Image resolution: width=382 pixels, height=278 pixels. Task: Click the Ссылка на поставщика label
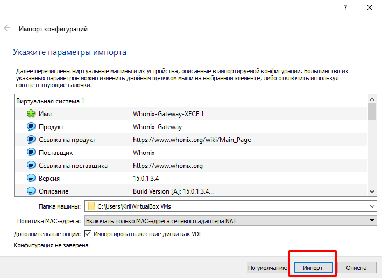[73, 166]
